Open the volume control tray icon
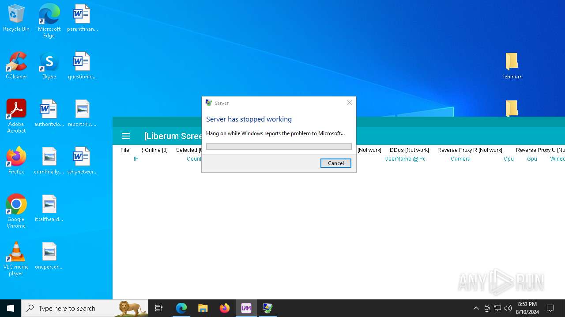 point(508,308)
